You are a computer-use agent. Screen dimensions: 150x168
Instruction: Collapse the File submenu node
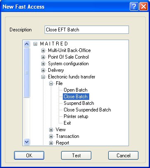51,84
